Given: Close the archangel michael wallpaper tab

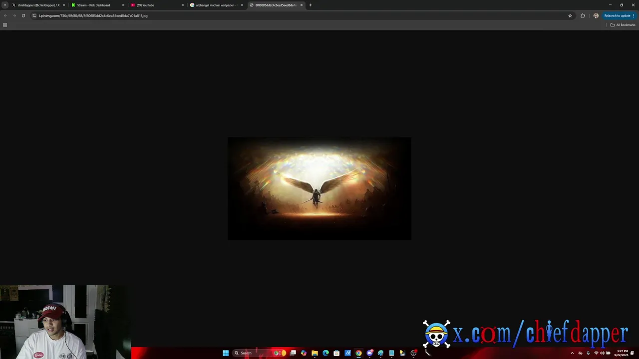Looking at the screenshot, I should coord(242,5).
